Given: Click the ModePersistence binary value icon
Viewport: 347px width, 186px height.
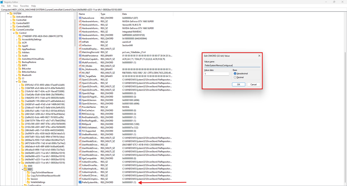Looking at the screenshot, I should click(x=80, y=56).
